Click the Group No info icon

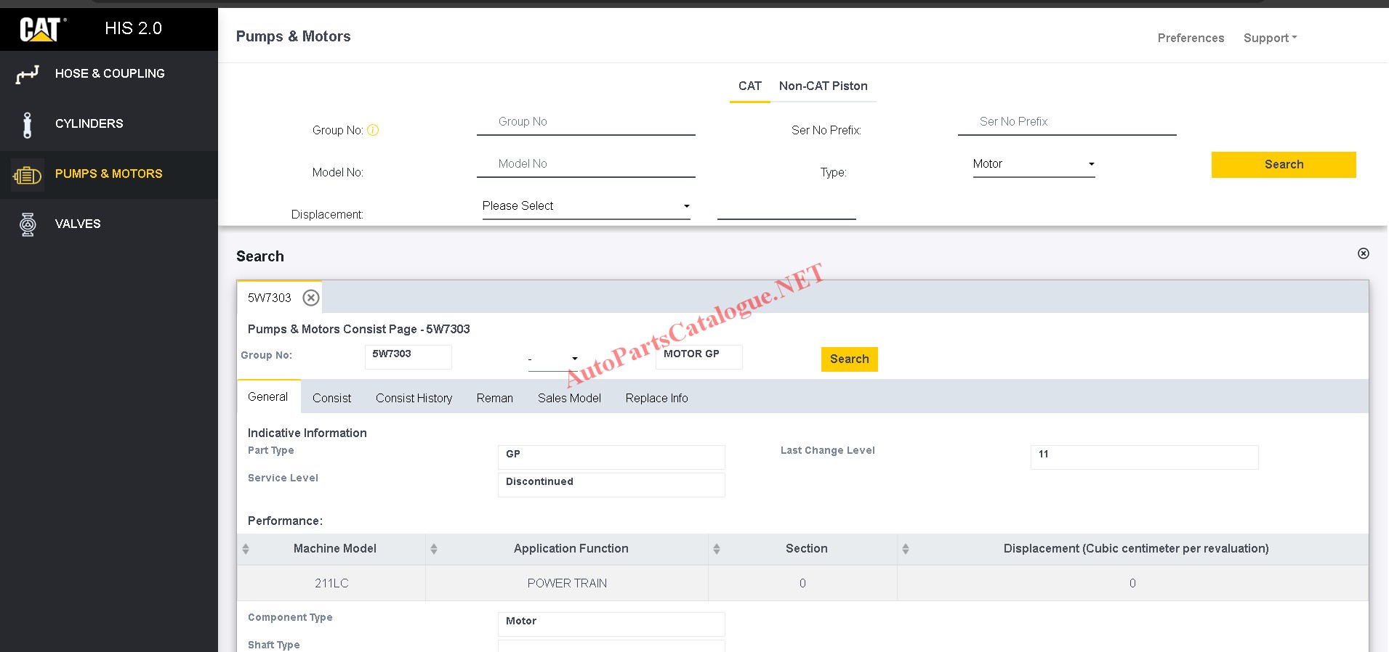(x=373, y=130)
